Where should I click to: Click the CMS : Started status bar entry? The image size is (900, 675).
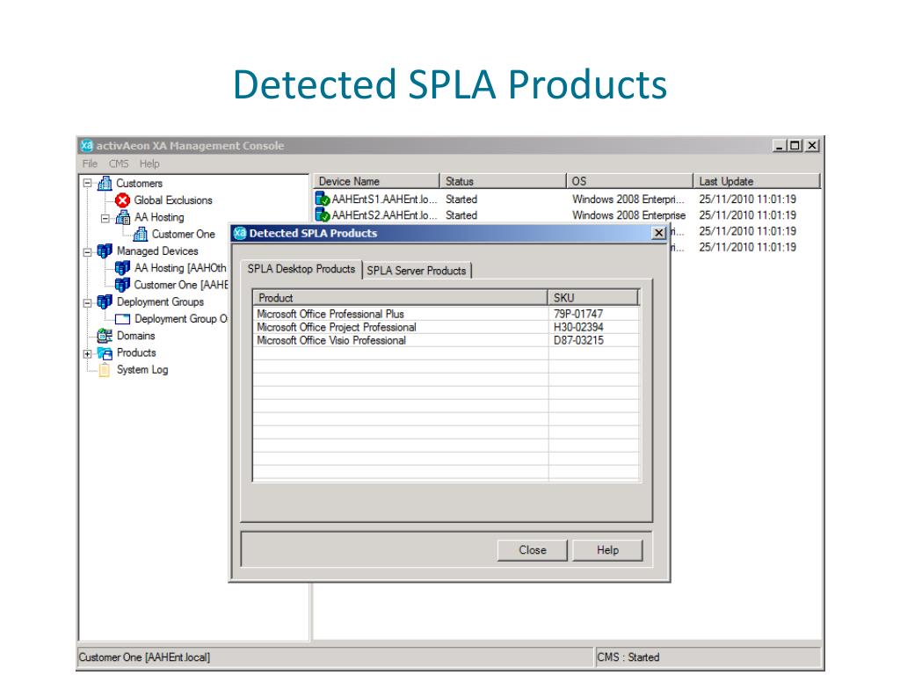[628, 657]
